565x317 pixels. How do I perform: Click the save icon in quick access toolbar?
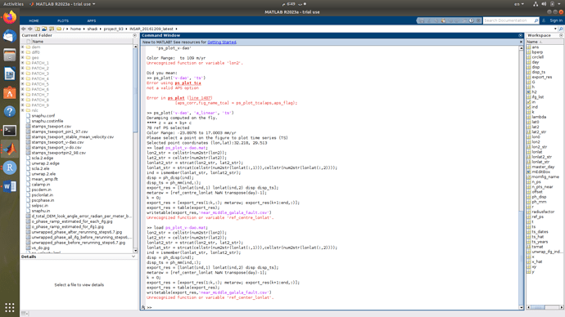[x=422, y=20]
